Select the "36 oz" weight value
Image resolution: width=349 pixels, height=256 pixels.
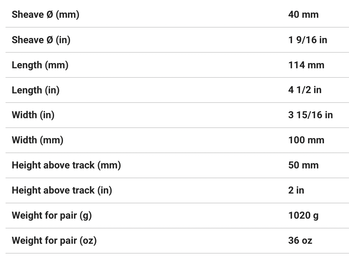click(x=300, y=241)
